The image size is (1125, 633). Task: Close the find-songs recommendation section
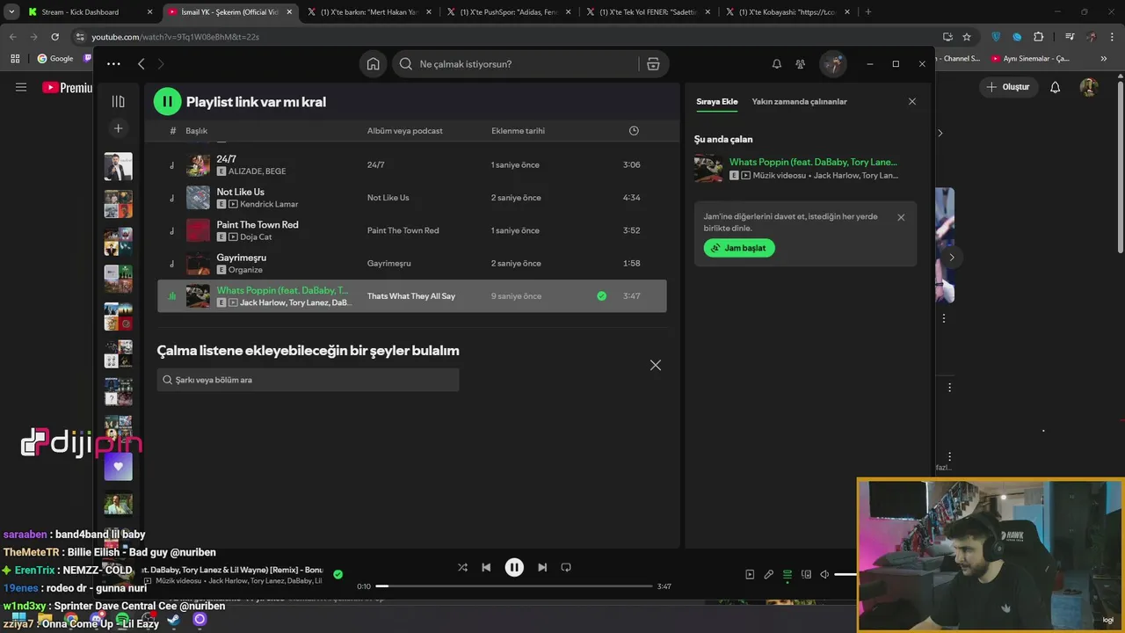tap(655, 365)
